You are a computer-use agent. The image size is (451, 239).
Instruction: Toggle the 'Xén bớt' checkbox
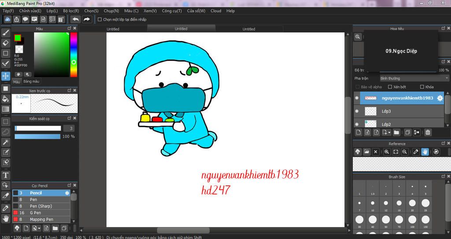coord(390,87)
